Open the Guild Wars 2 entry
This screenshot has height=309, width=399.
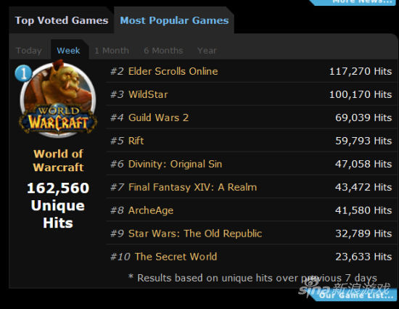click(x=159, y=118)
